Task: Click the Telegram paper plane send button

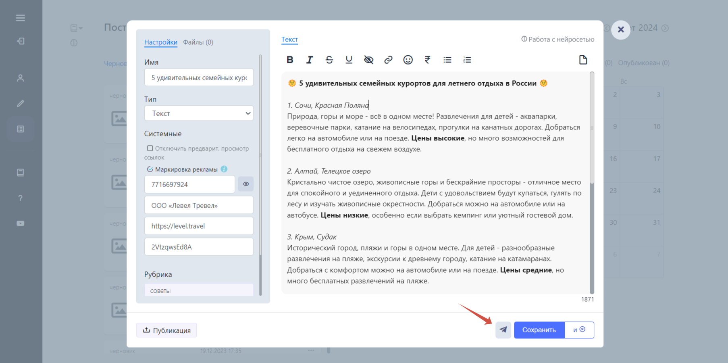Action: (x=503, y=330)
